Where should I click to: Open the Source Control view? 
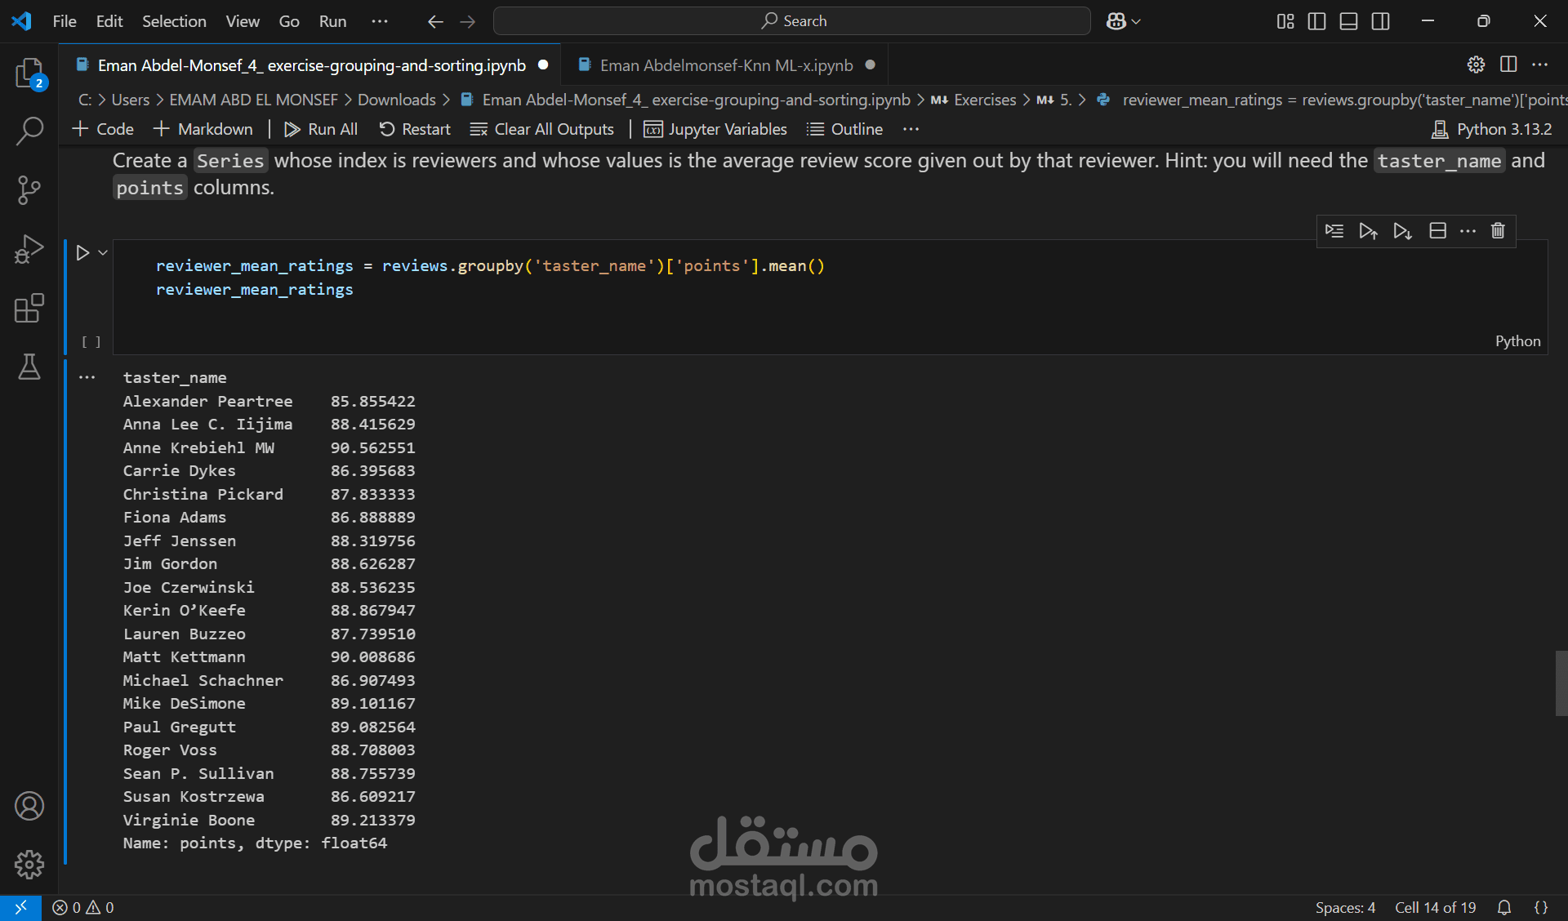(29, 189)
